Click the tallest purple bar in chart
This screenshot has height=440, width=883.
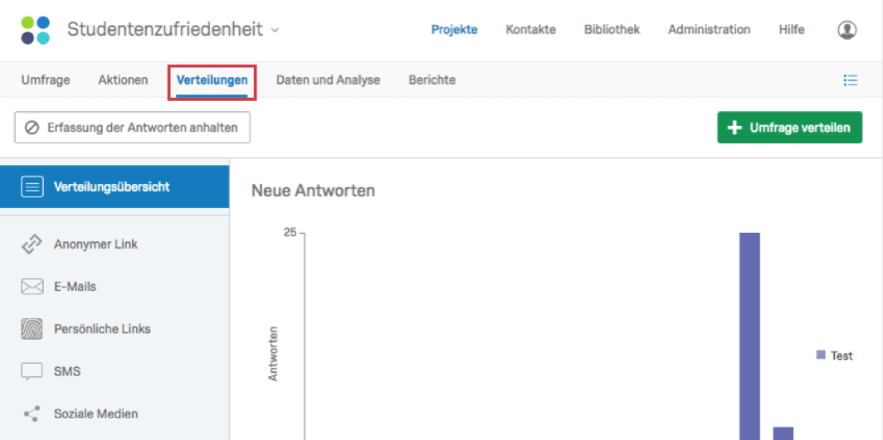[749, 336]
